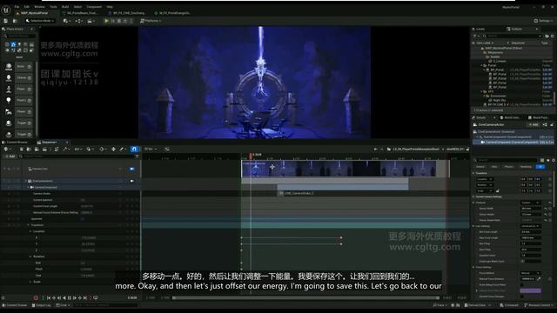Open the Selection Mode dropdown

click(40, 21)
